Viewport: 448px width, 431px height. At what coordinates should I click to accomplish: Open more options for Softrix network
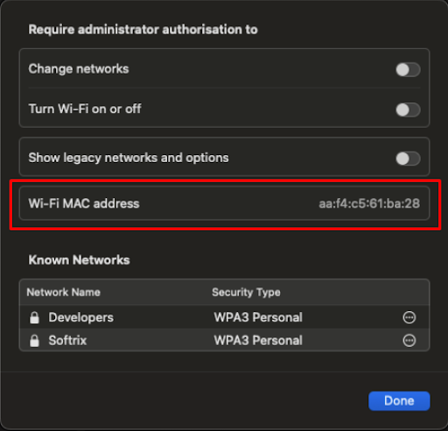tap(409, 341)
